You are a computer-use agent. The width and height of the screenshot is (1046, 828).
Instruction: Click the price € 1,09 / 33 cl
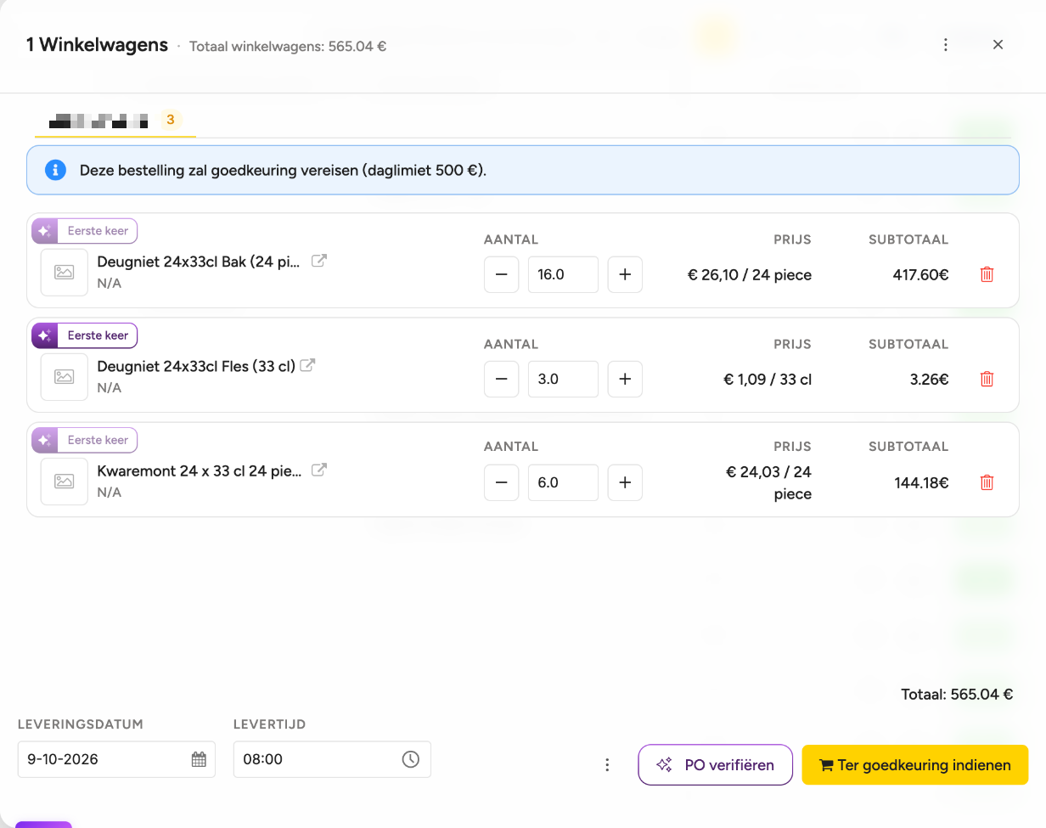(768, 379)
